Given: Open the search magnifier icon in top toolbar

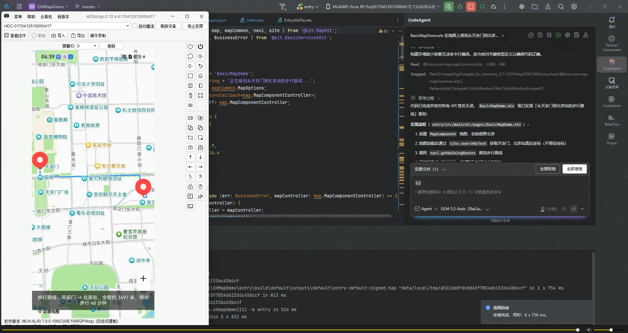Looking at the screenshot, I should 561,7.
